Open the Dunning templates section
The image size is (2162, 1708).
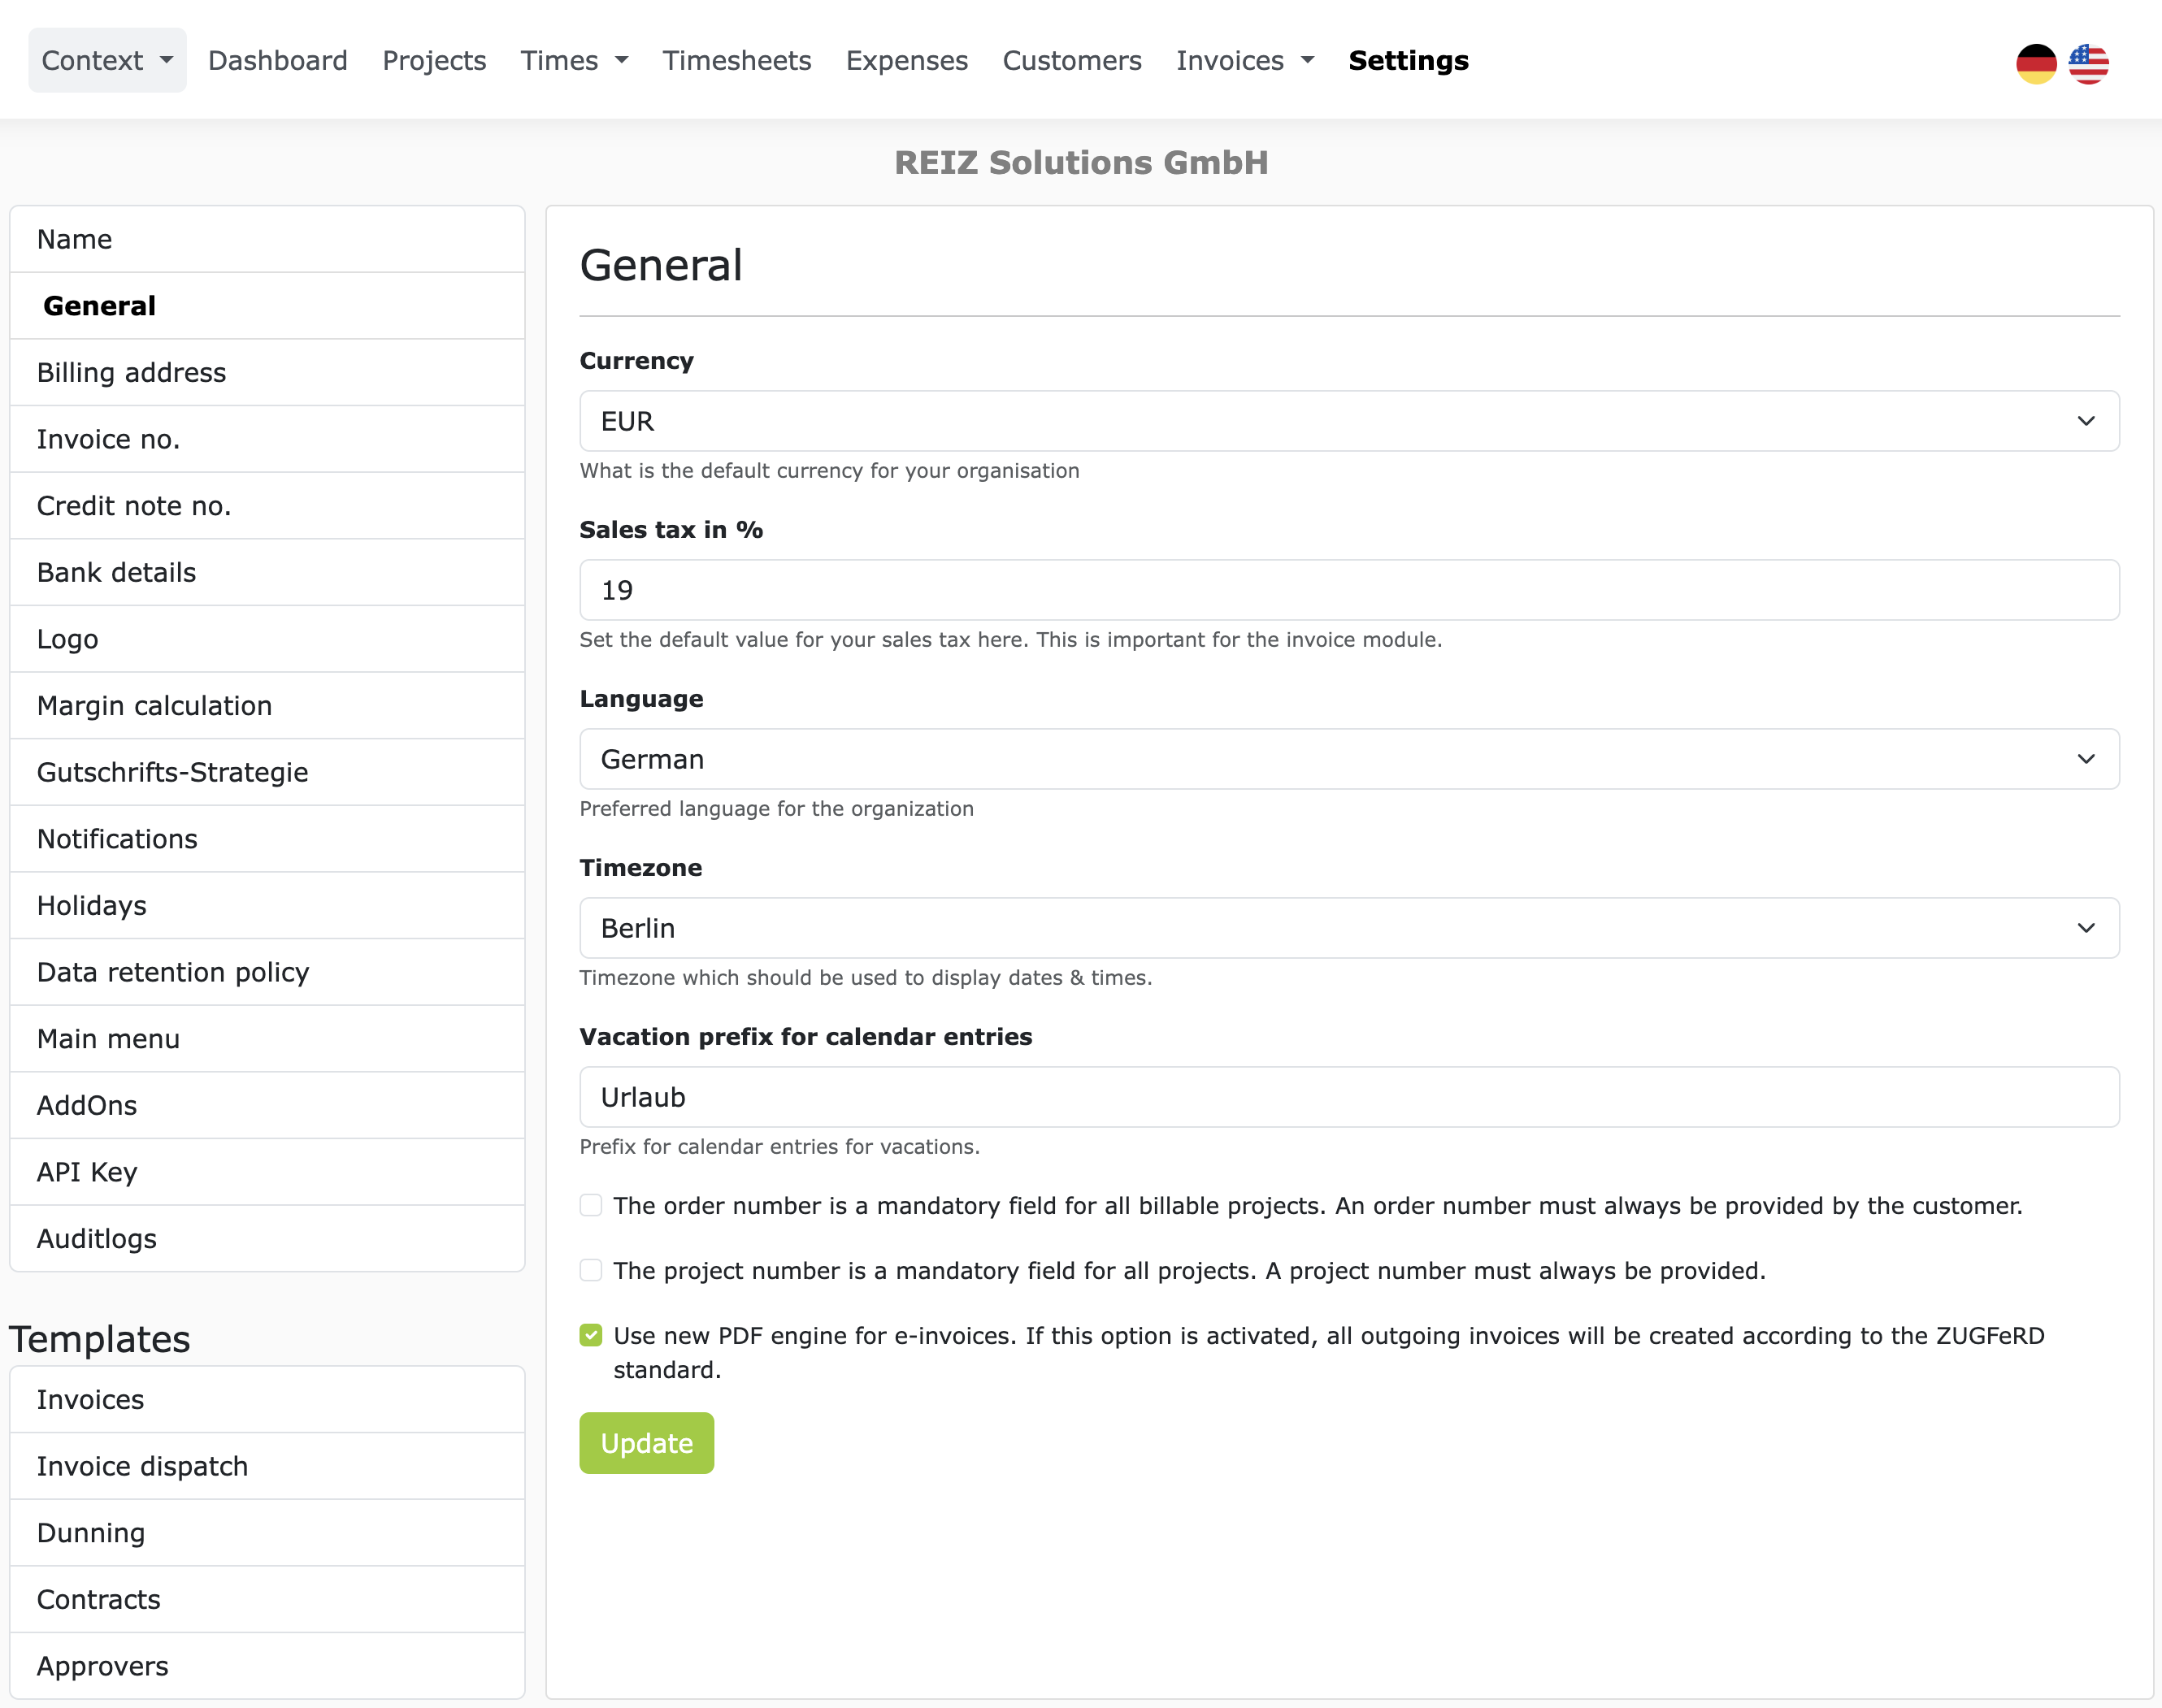(x=91, y=1533)
